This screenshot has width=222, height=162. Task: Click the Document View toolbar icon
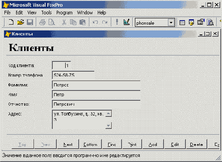[x=210, y=22]
